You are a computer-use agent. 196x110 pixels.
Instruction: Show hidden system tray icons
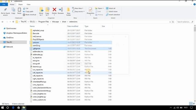[171, 108]
